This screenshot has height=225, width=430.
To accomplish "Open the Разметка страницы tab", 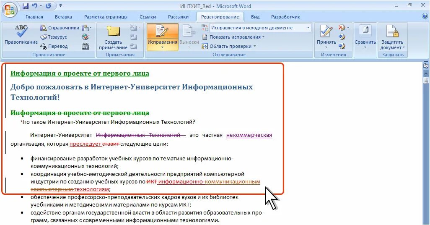I will pyautogui.click(x=106, y=17).
